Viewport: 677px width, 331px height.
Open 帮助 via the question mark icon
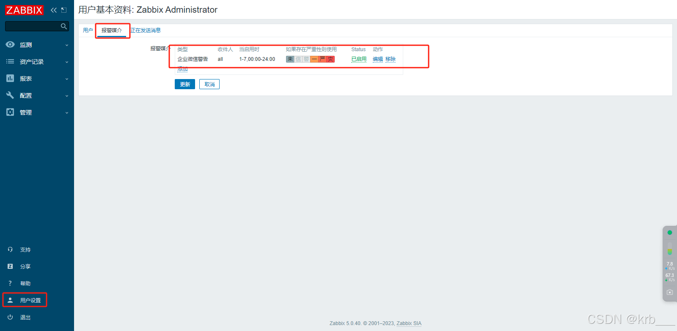click(10, 283)
